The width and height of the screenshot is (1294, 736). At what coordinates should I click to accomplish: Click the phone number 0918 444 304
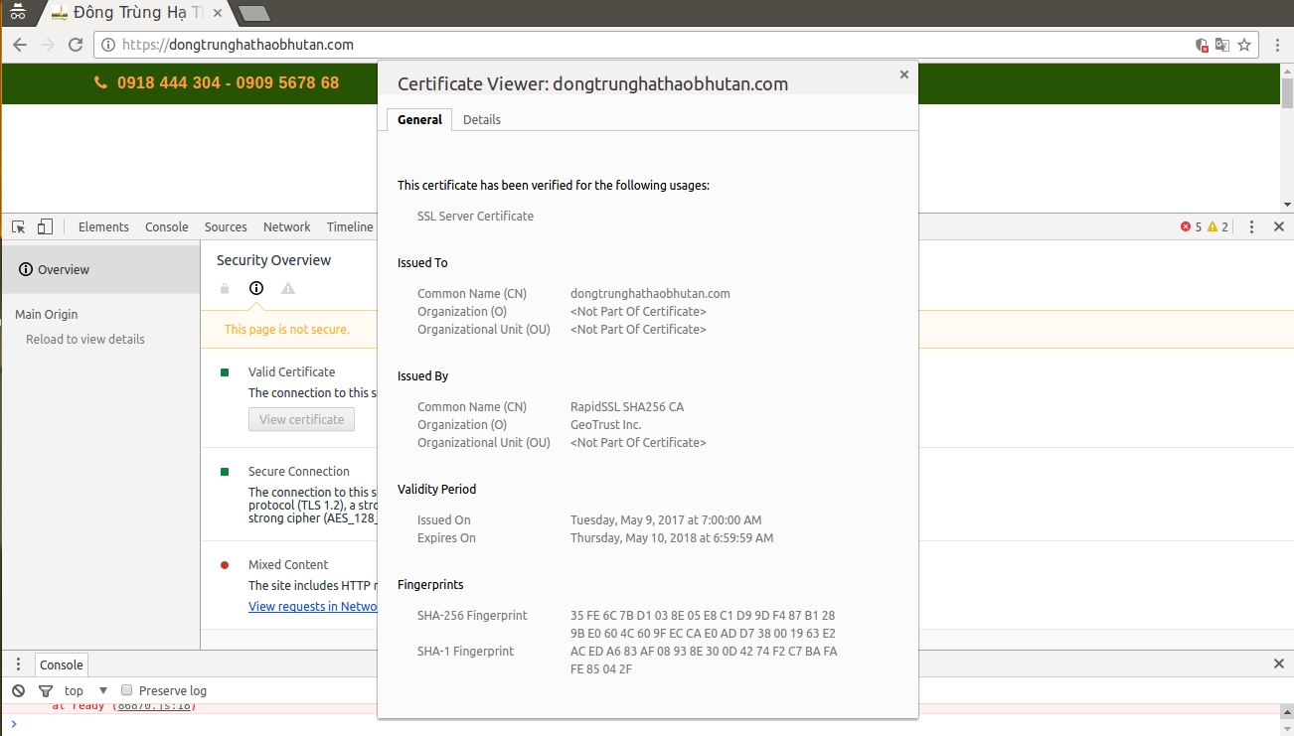pyautogui.click(x=168, y=83)
